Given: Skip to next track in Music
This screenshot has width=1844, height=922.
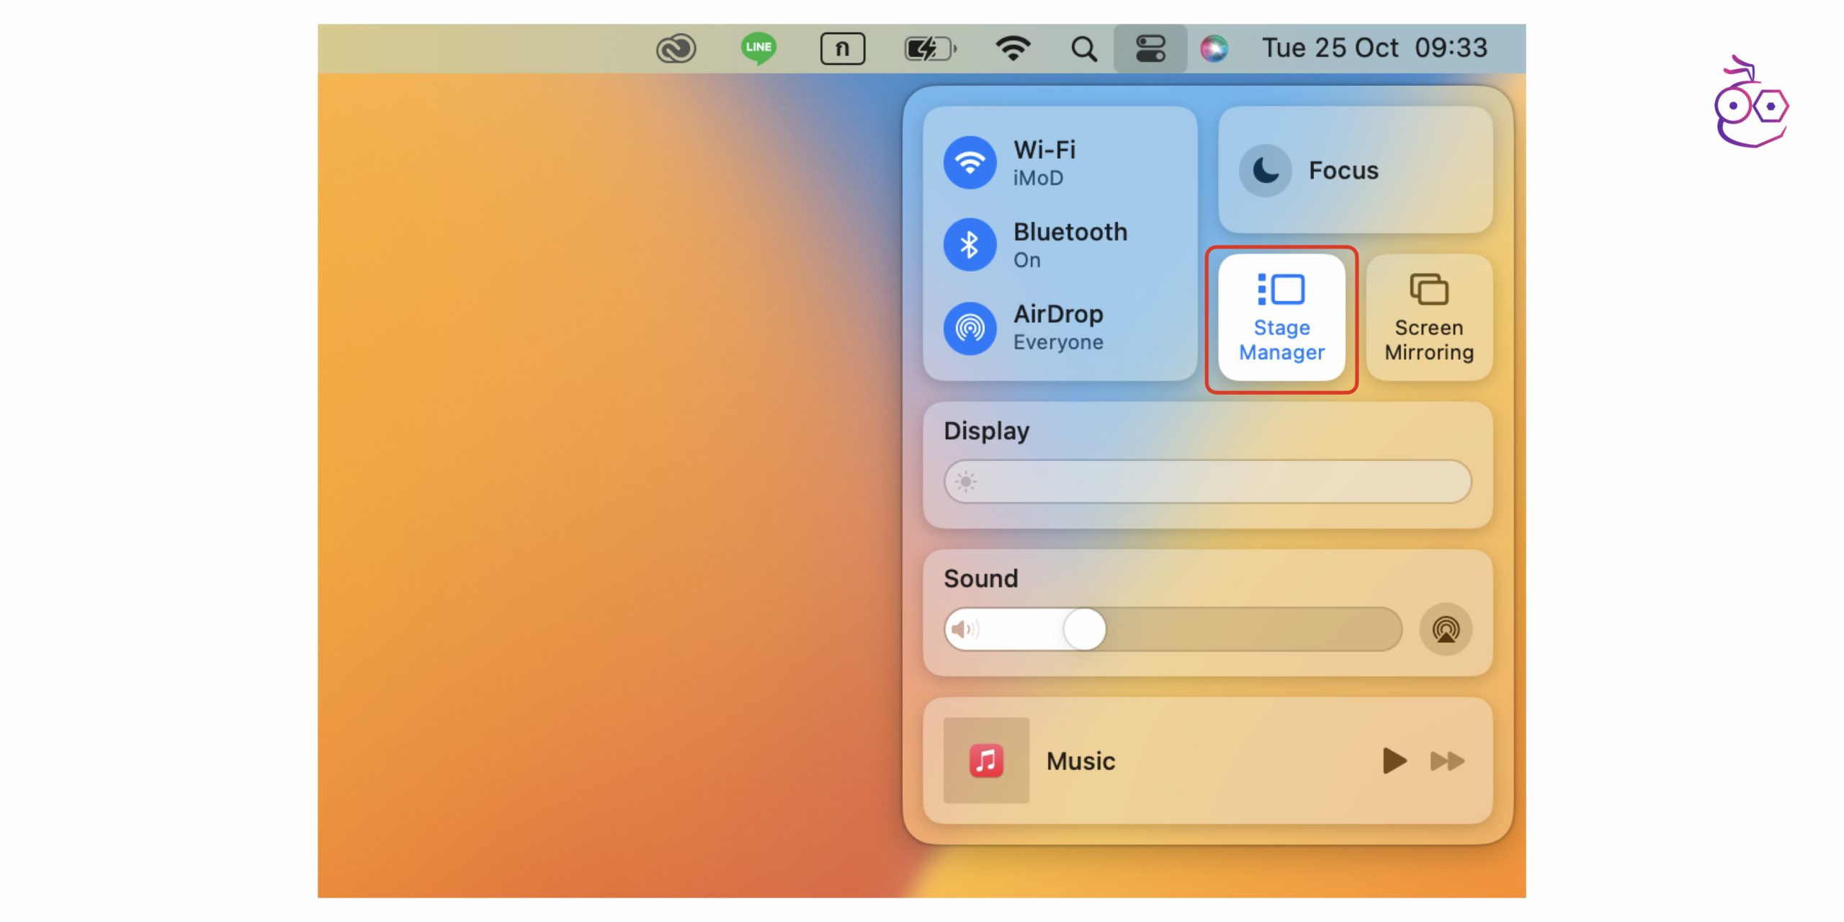Looking at the screenshot, I should [x=1447, y=761].
